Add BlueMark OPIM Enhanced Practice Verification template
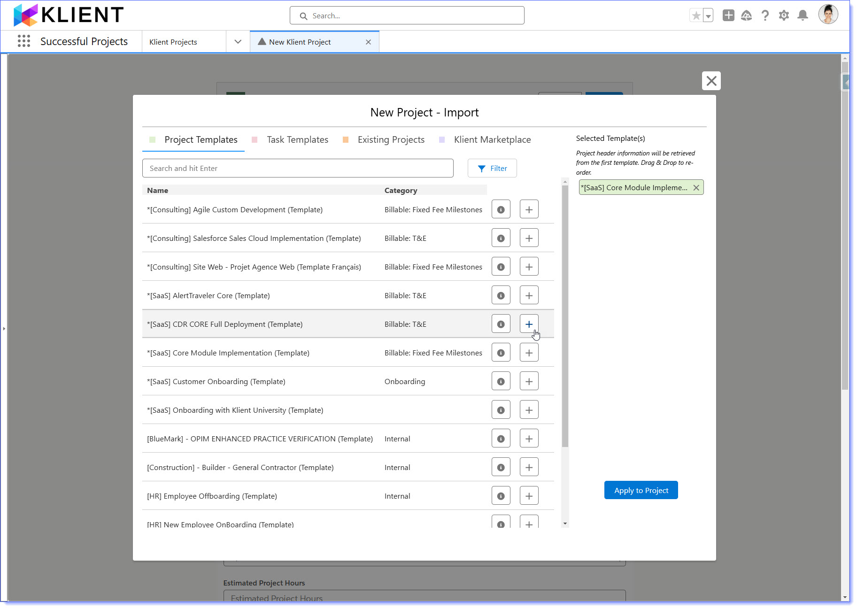The width and height of the screenshot is (857, 609). pos(529,439)
